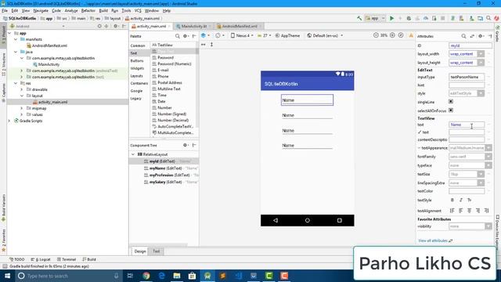The image size is (501, 282).
Task: Select Multiline Text in the palette list
Action: tap(169, 89)
